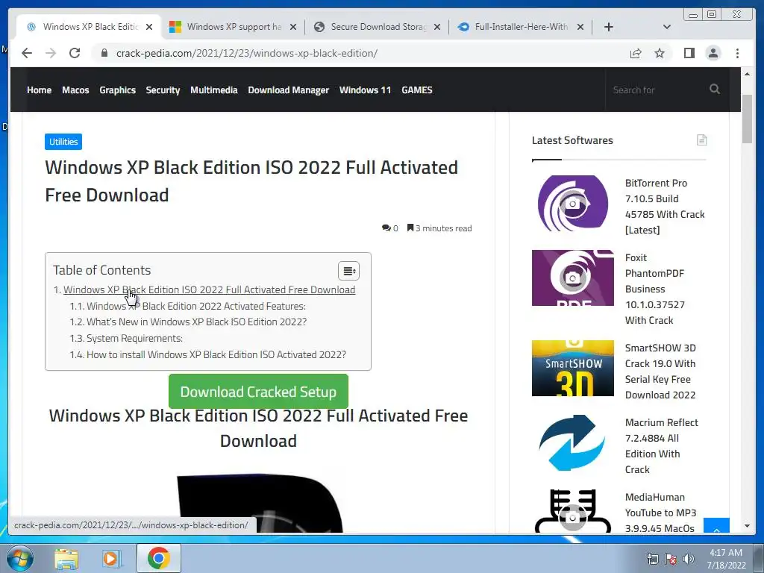
Task: Open TOC item 1.2 What's New
Action: pyautogui.click(x=196, y=322)
